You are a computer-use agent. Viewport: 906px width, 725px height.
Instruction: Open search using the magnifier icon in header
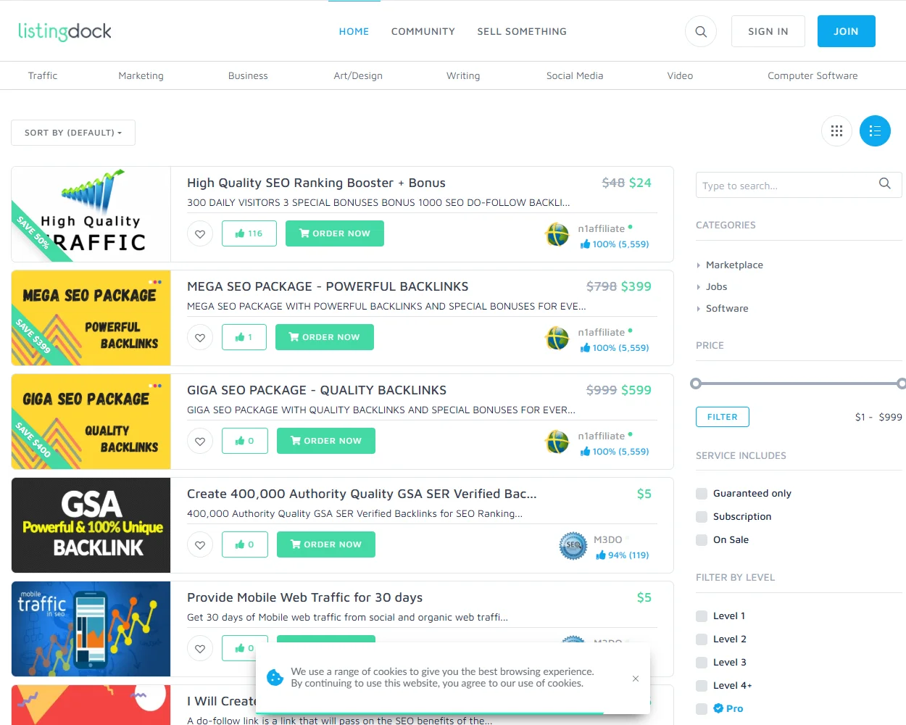pyautogui.click(x=699, y=31)
